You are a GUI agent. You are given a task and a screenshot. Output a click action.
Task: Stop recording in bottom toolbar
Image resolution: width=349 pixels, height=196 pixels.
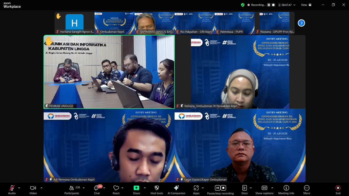click(x=223, y=188)
